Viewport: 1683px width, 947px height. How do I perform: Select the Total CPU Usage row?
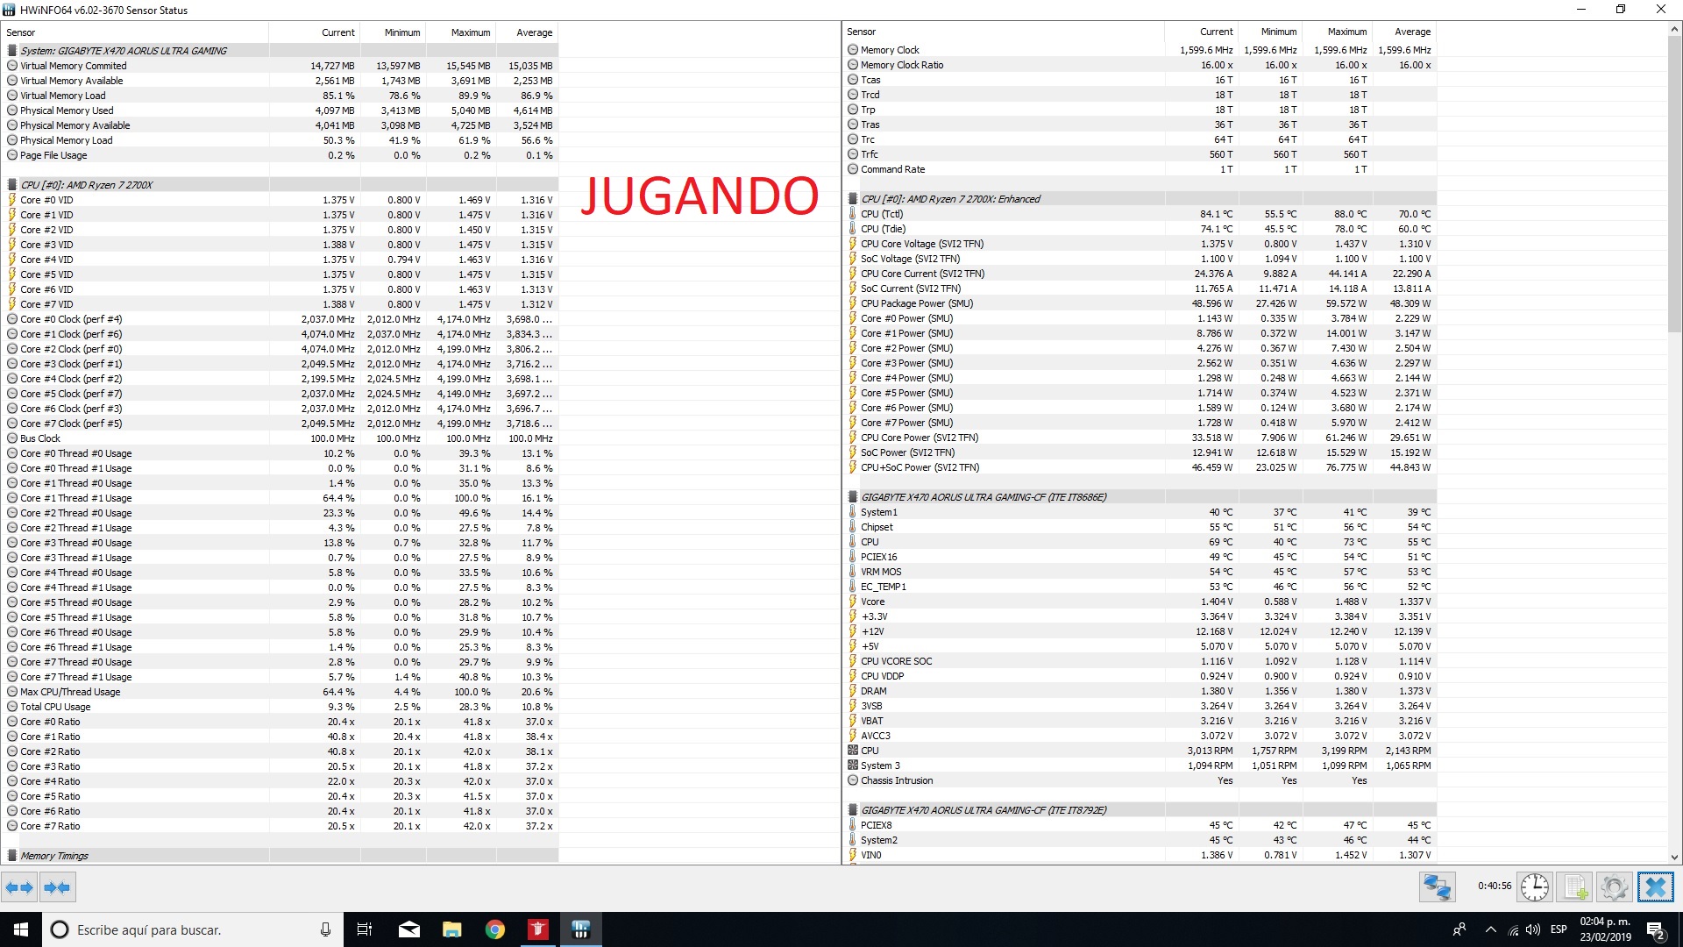point(280,707)
